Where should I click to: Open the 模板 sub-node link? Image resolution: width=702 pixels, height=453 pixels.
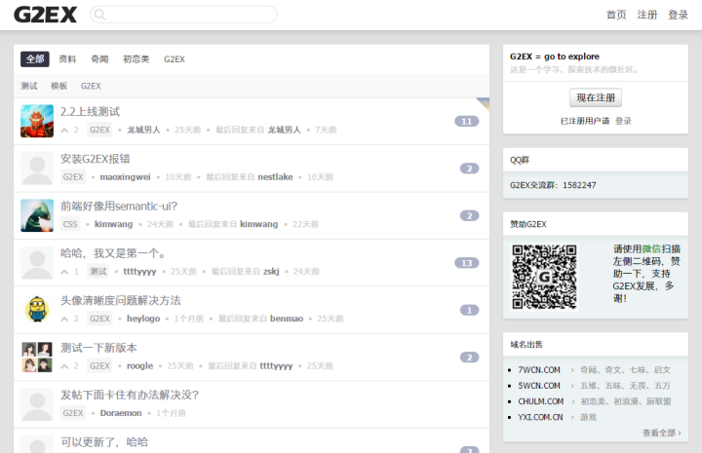[58, 86]
